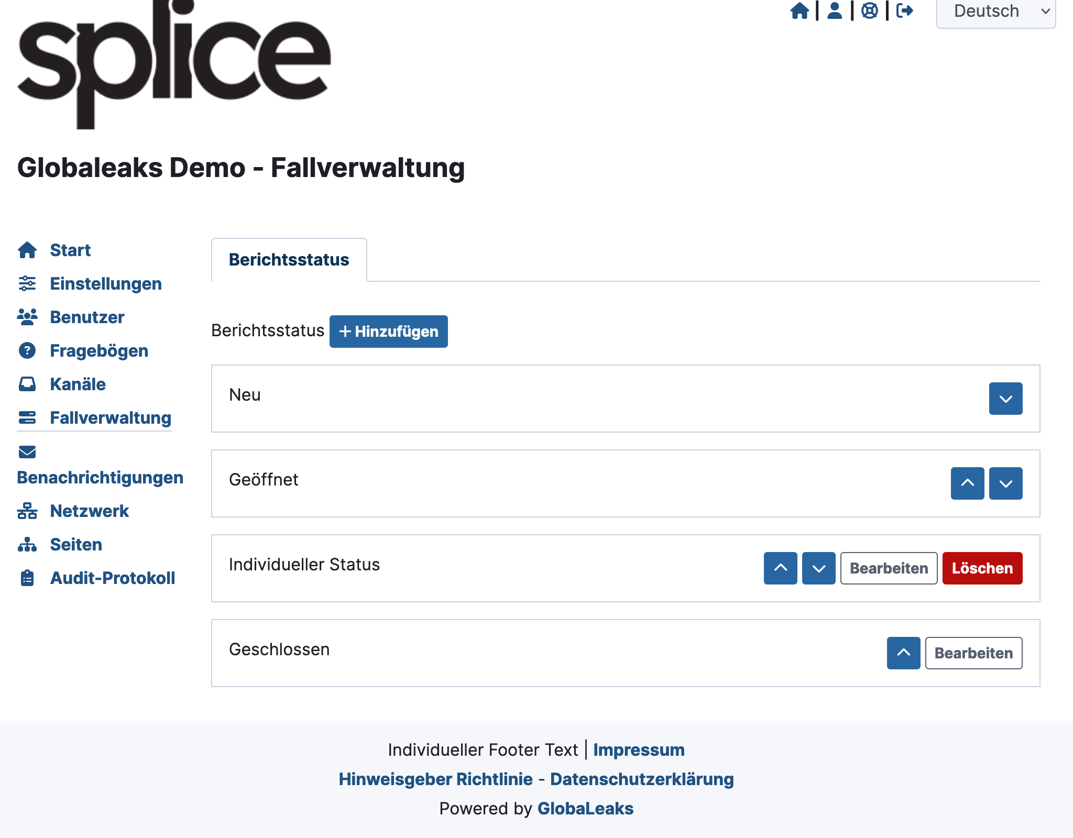Click the Individueller Status label

(304, 565)
